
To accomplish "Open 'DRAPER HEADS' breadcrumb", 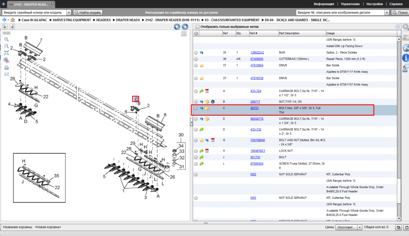I will [128, 20].
